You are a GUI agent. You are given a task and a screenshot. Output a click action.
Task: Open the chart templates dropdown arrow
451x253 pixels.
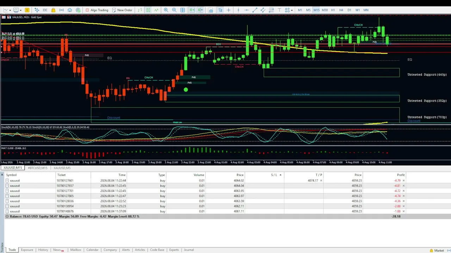click(21, 10)
